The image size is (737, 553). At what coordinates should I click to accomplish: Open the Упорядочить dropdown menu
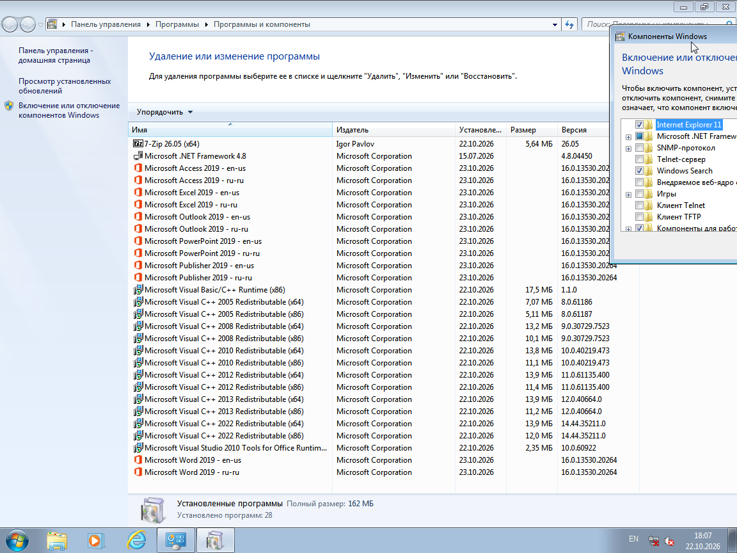164,112
